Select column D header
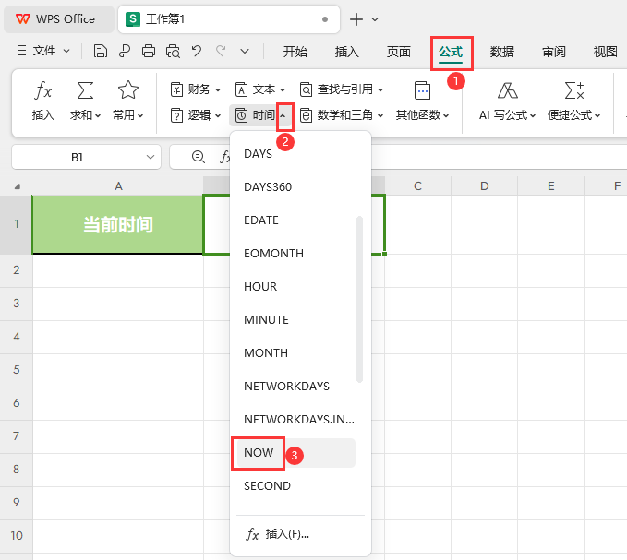 (x=484, y=185)
